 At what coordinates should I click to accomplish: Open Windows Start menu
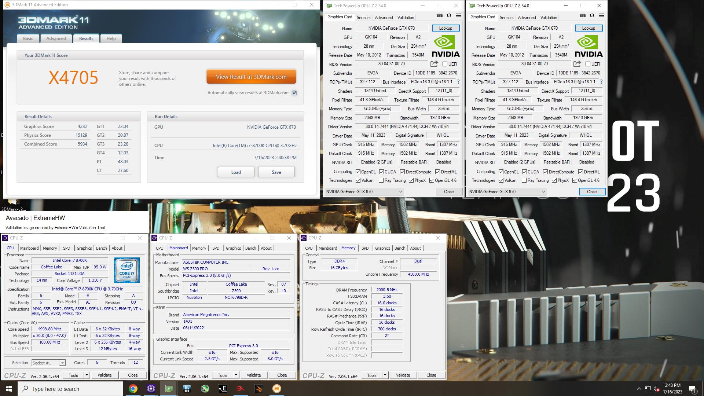[x=9, y=389]
